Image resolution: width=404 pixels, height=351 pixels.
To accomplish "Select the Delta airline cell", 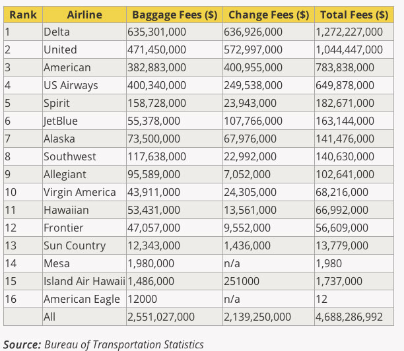I will tap(57, 32).
